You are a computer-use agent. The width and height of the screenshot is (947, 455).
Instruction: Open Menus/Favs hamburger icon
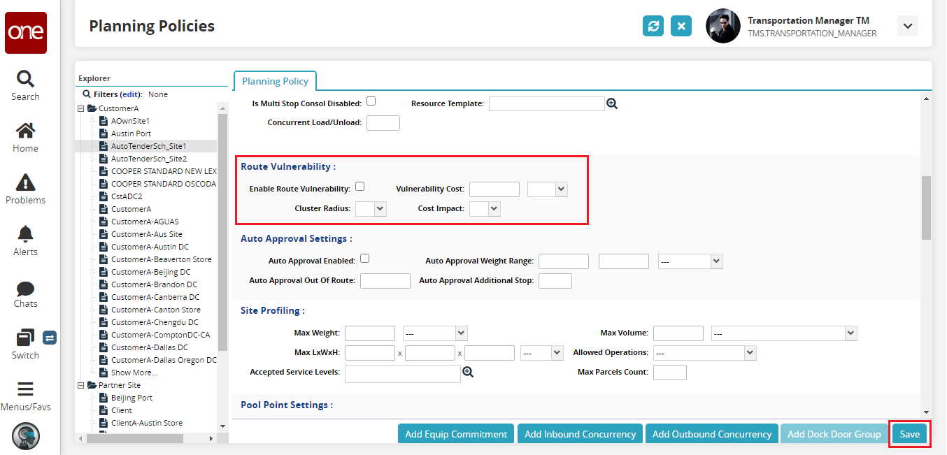click(25, 389)
